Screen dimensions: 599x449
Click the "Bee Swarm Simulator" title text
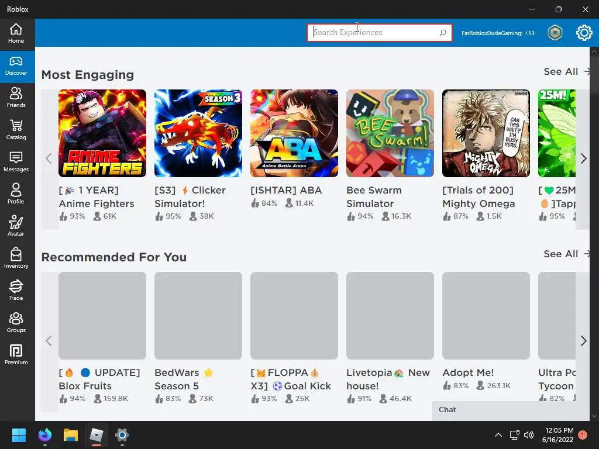tap(374, 196)
